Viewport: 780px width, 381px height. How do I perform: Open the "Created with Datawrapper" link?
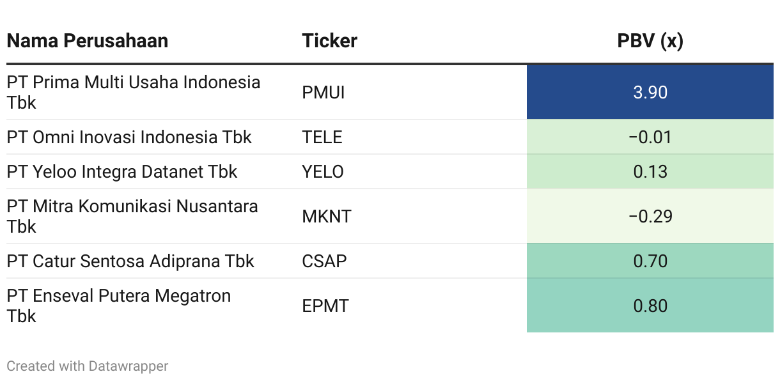88,366
